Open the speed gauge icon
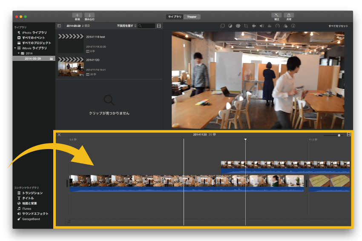 (278, 26)
